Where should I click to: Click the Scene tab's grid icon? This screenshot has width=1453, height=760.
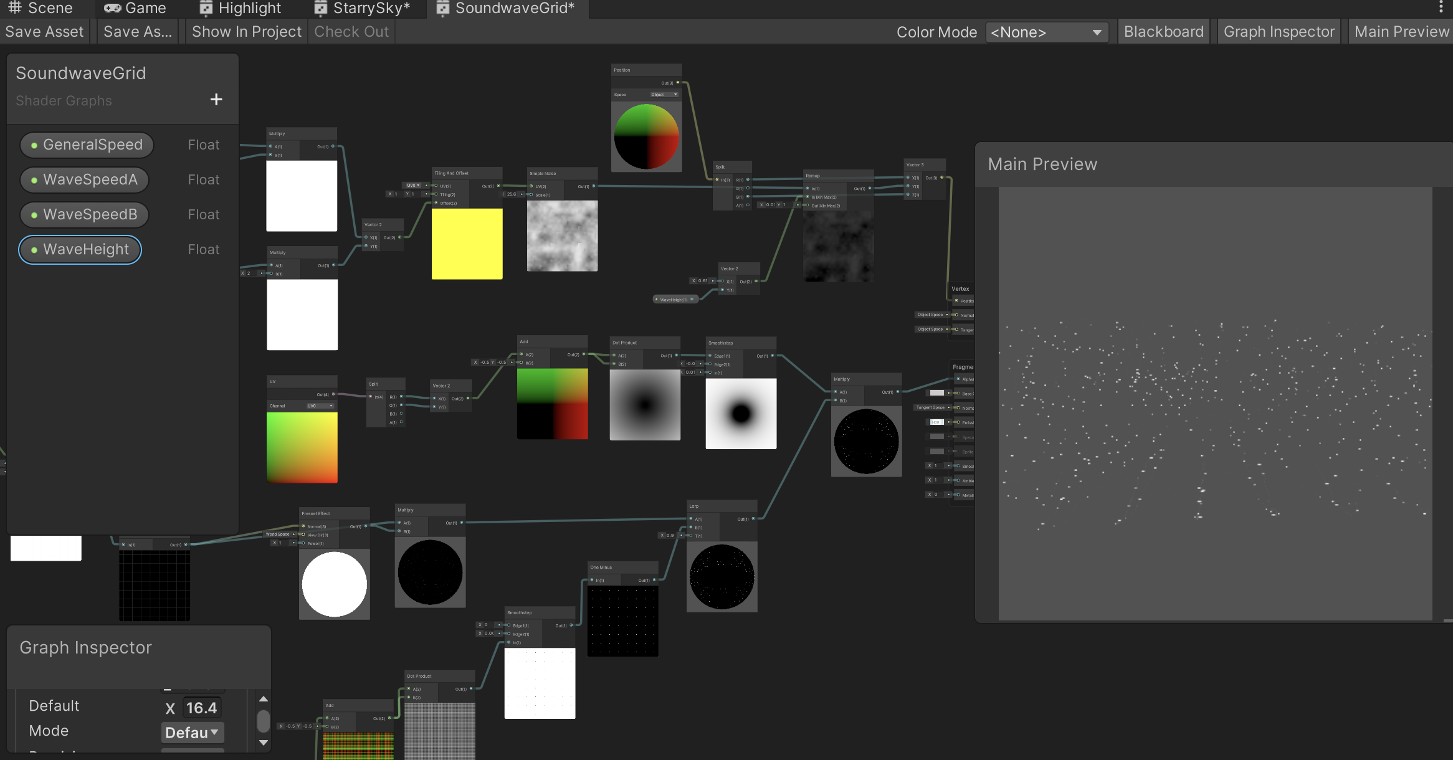(15, 8)
